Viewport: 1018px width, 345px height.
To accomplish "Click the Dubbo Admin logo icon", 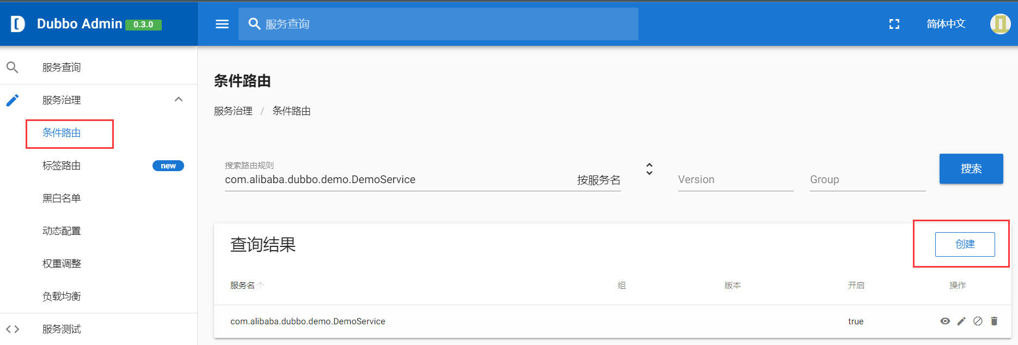I will pyautogui.click(x=17, y=23).
